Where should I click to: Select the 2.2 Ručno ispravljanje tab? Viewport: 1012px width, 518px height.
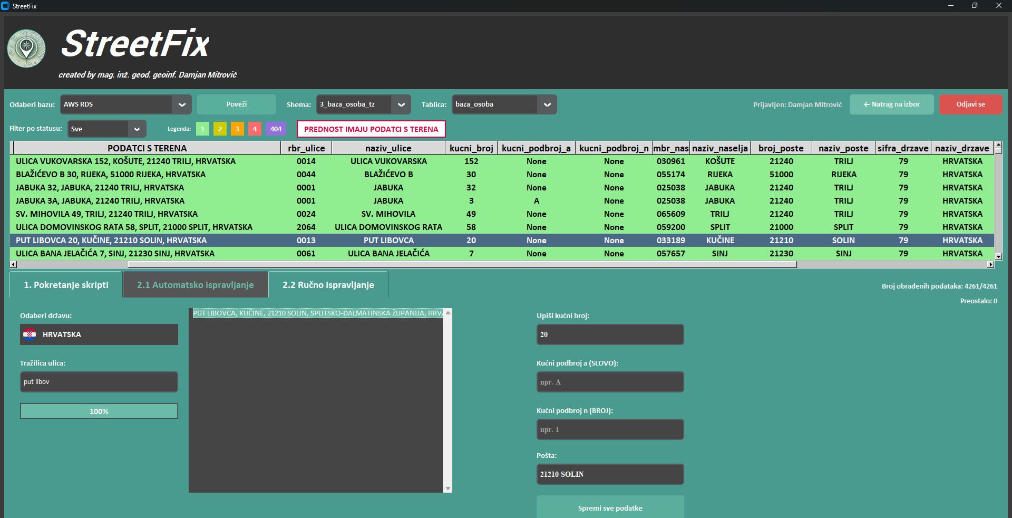click(x=328, y=285)
